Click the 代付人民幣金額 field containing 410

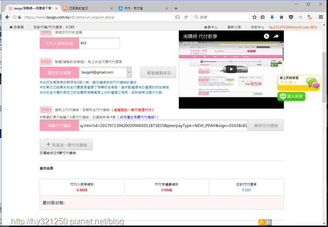pyautogui.click(x=99, y=43)
